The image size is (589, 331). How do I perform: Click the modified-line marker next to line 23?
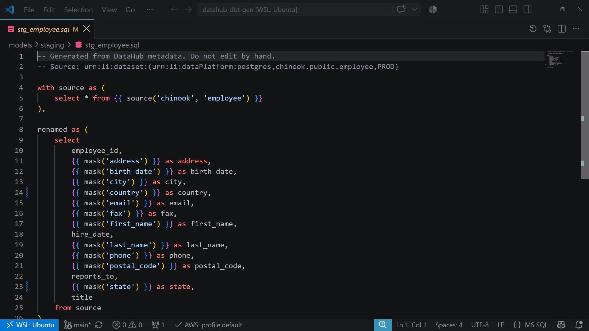[27, 287]
